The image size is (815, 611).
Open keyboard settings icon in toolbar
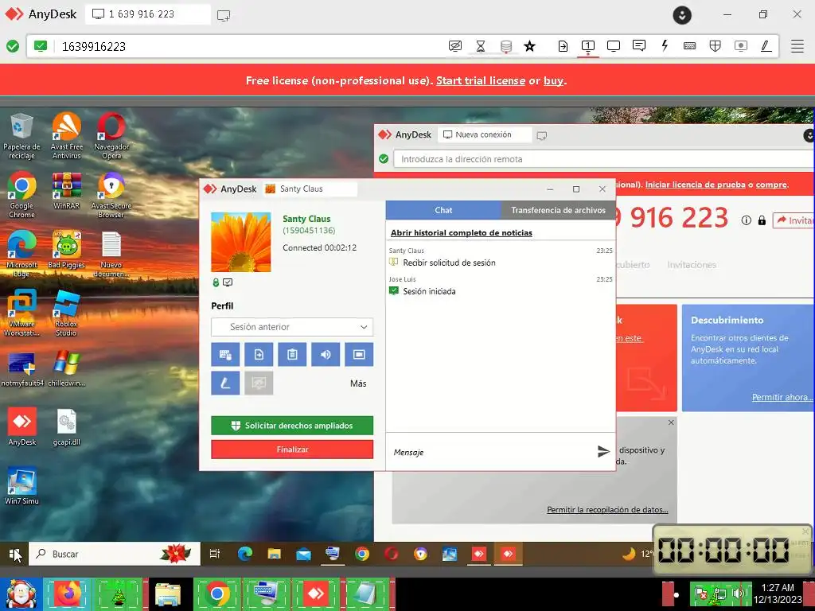pyautogui.click(x=690, y=46)
